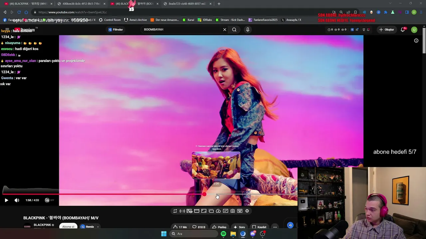
Task: Toggle the LR OFF switch in the player
Action: 49,200
